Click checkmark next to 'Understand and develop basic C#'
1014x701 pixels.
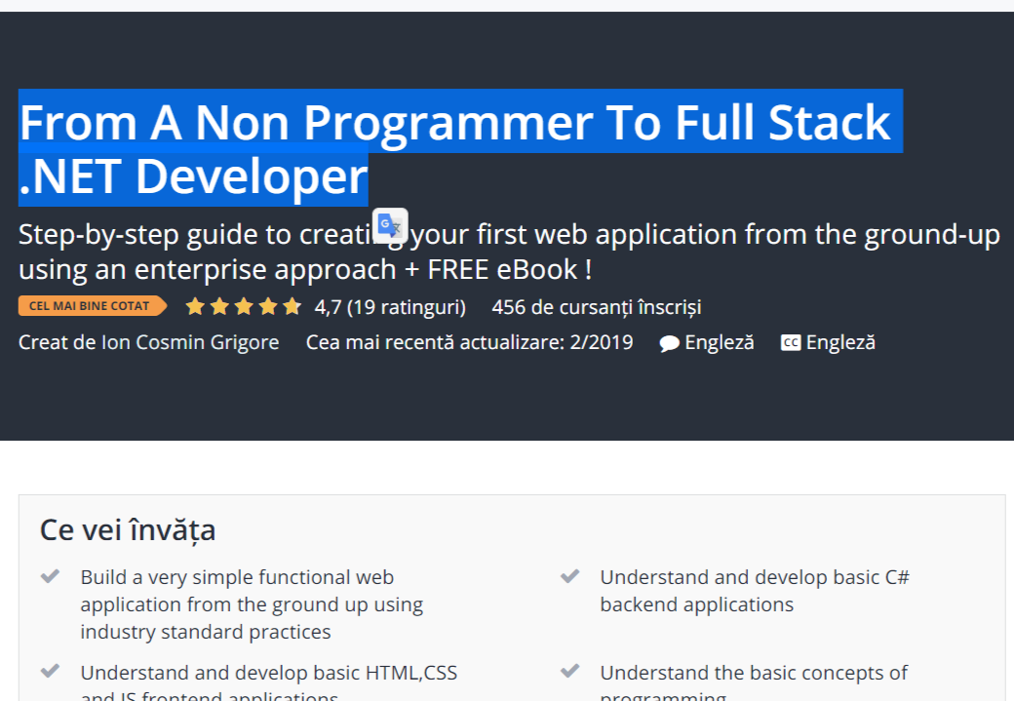570,577
